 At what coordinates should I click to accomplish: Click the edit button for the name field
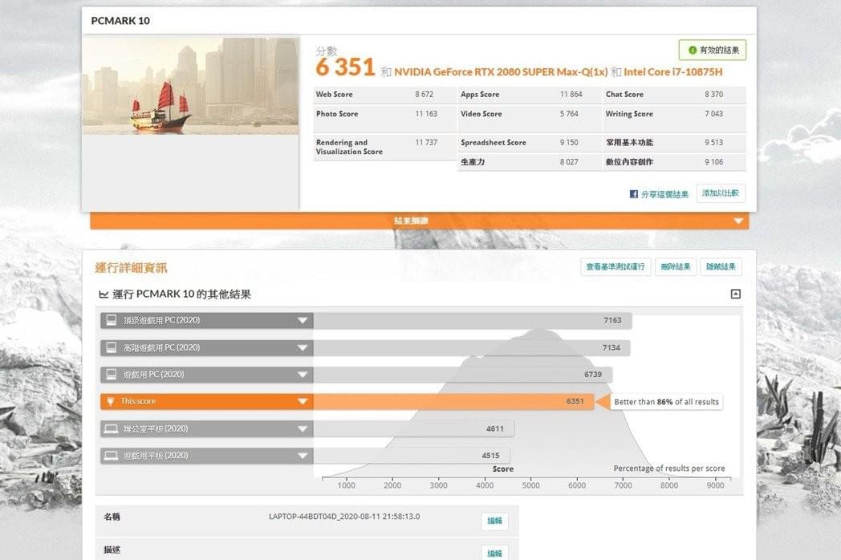tap(494, 521)
